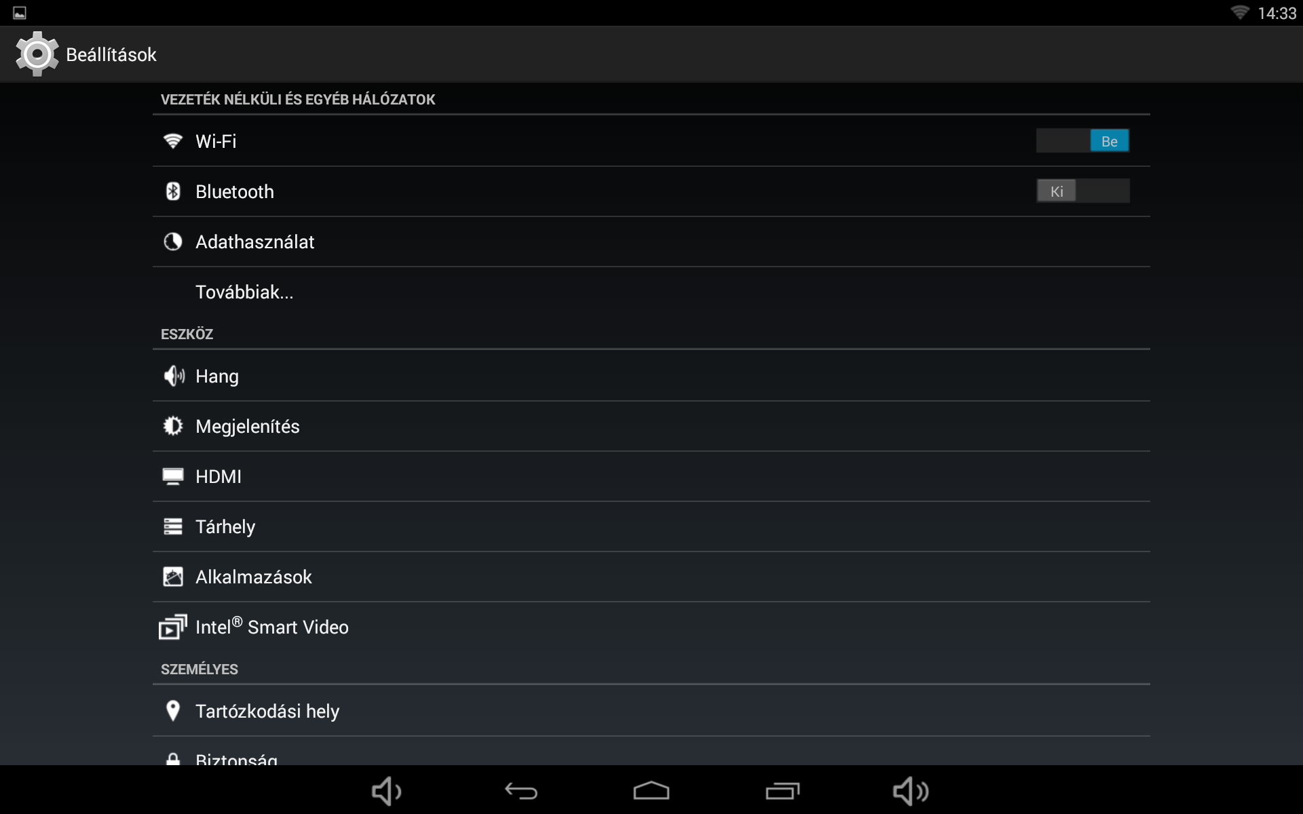Screen dimensions: 1303x814
Task: Tap the Tárhely storage icon
Action: tap(173, 526)
